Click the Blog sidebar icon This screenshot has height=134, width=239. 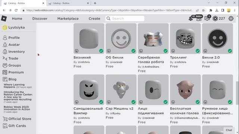5,79
